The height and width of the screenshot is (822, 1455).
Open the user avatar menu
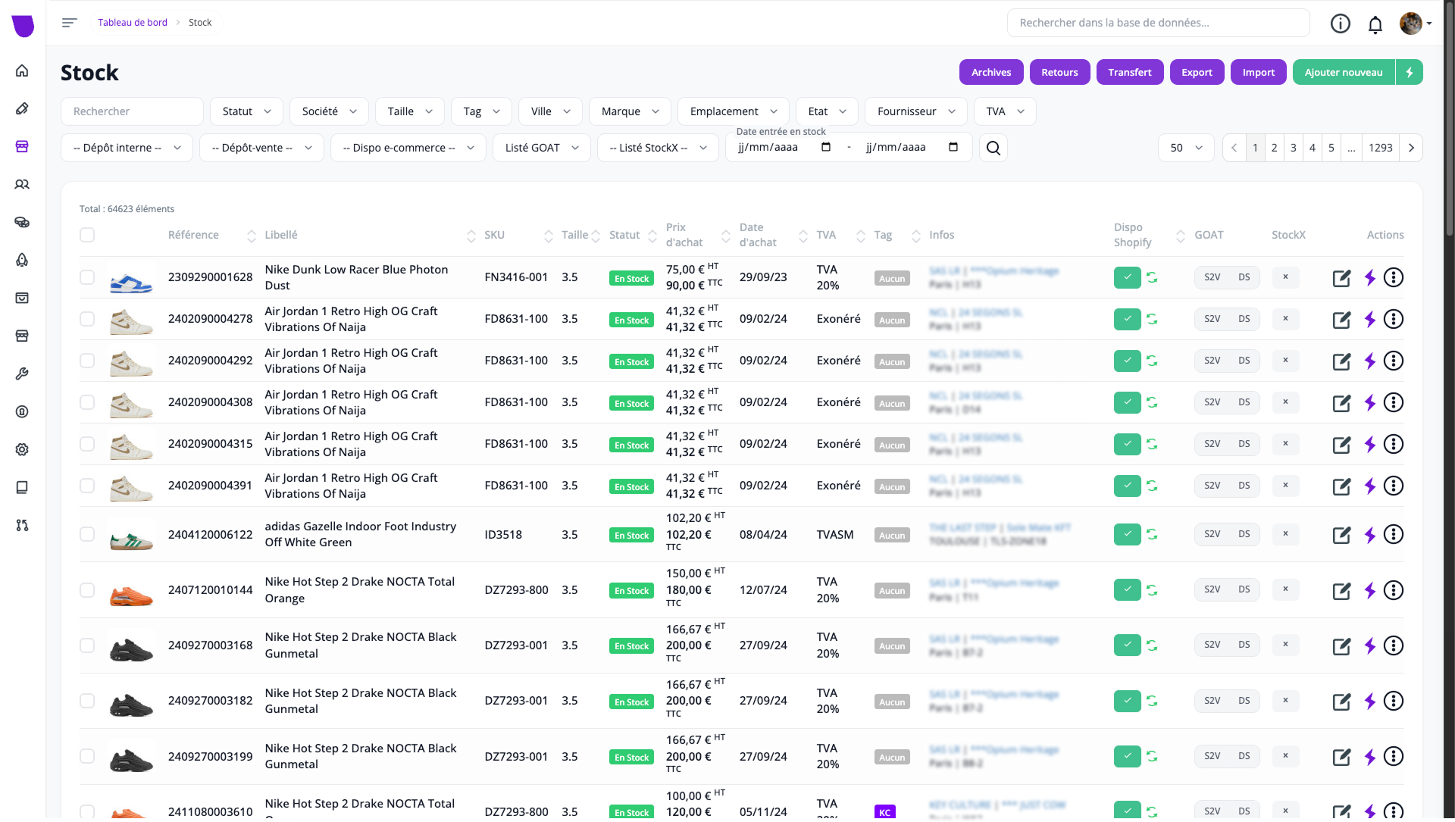tap(1415, 23)
